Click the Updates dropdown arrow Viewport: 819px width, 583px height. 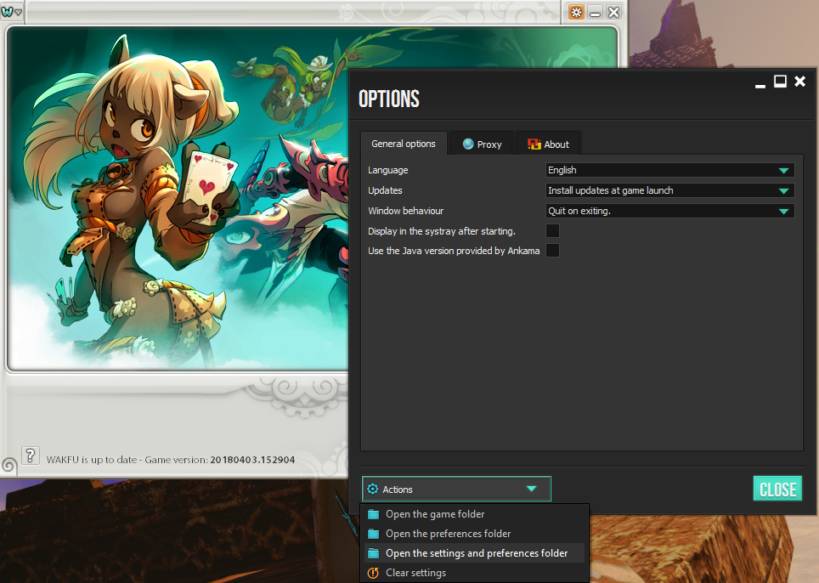pyautogui.click(x=783, y=191)
